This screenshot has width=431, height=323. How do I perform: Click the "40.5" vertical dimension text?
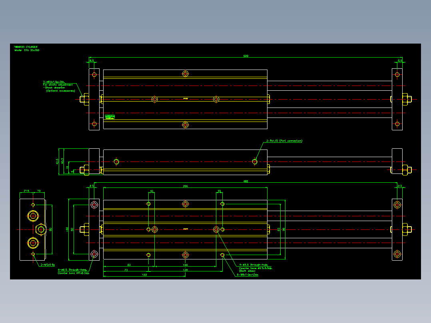62,161
